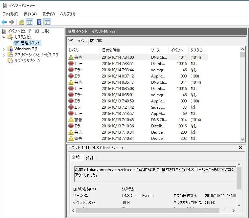This screenshot has width=249, height=218.
Task: Click detail pane horizontal scrollbar left arrow
Action: [73, 211]
